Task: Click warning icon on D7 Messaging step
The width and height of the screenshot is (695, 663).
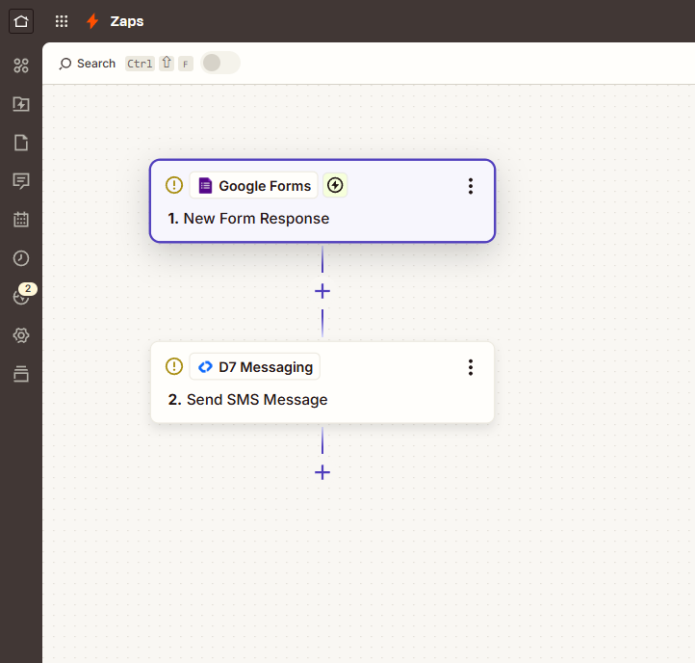Action: 174,366
